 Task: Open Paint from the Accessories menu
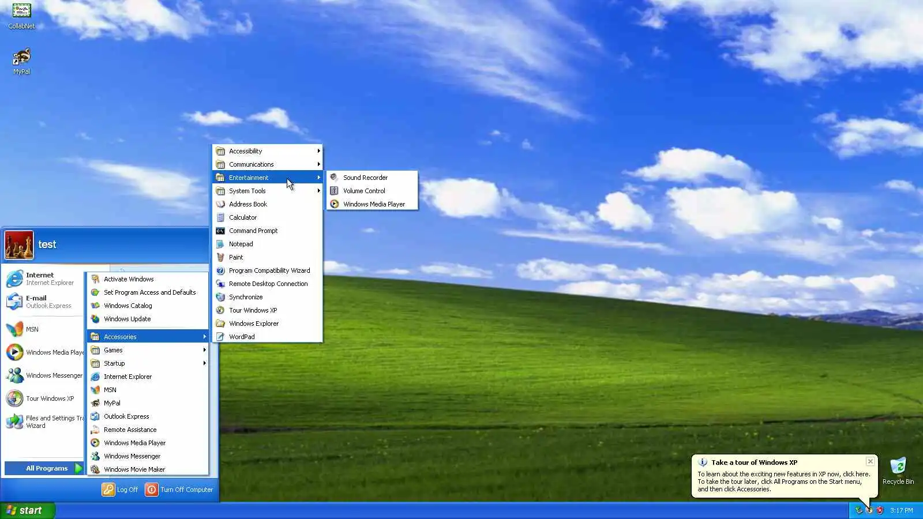coord(268,257)
